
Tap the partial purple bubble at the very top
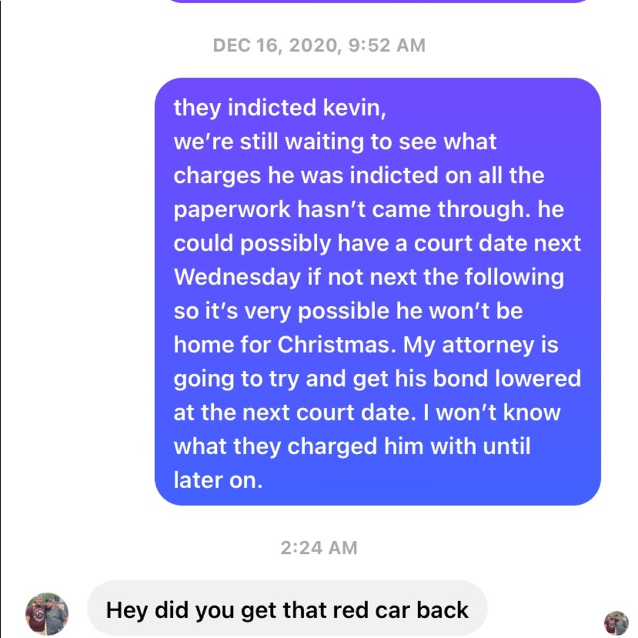coord(378,1)
